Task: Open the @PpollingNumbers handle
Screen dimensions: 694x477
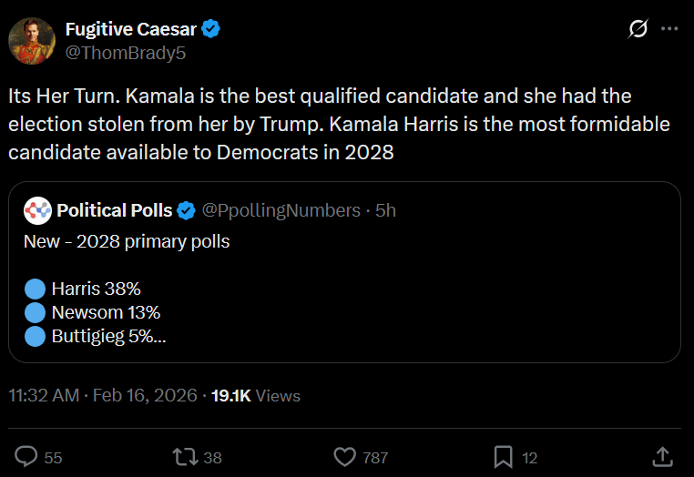Action: click(x=281, y=210)
